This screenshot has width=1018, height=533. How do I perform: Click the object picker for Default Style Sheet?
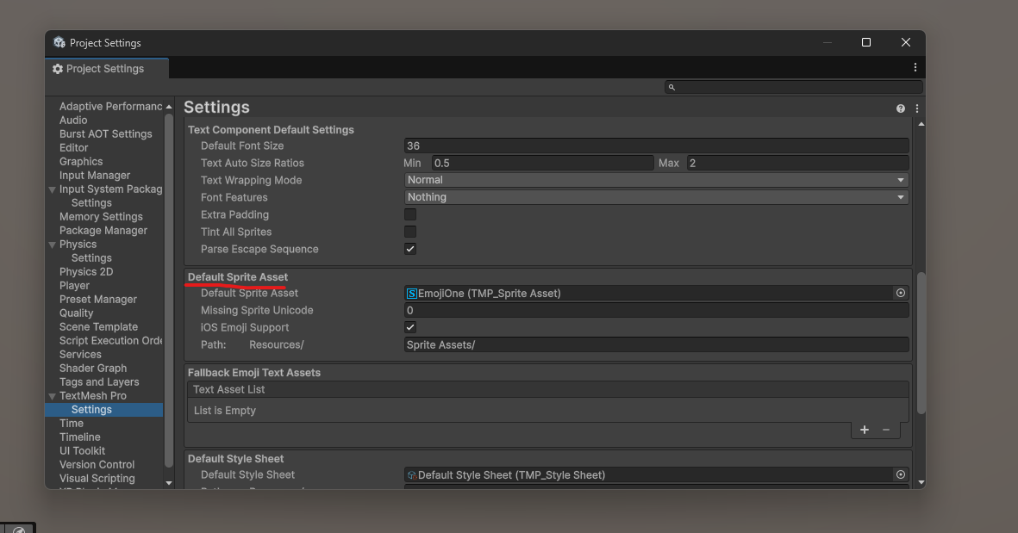(x=901, y=474)
